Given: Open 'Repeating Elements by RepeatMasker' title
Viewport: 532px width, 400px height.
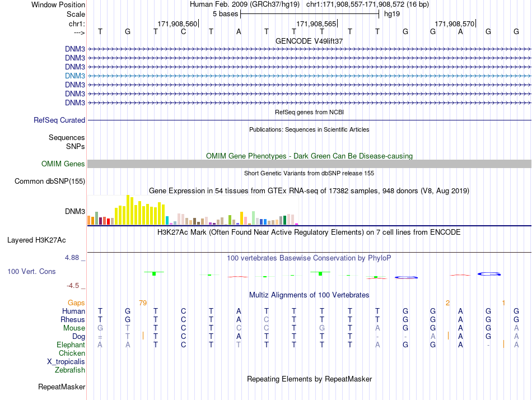Looking at the screenshot, I should tap(309, 379).
